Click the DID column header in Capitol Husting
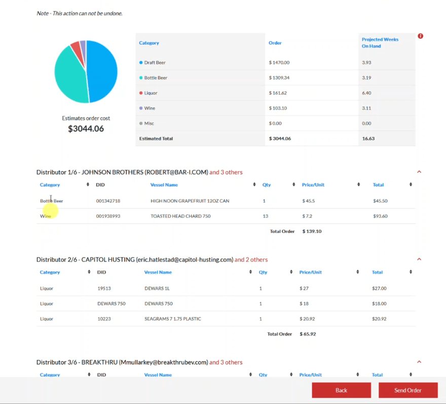The image size is (446, 404). pyautogui.click(x=101, y=272)
